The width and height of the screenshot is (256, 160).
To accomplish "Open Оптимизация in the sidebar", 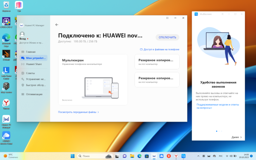I will [x=33, y=94].
